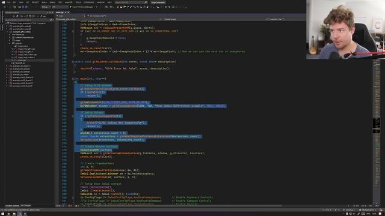The image size is (385, 216).
Task: Click the Solution Explorer properties wrench icon
Action: [41, 16]
